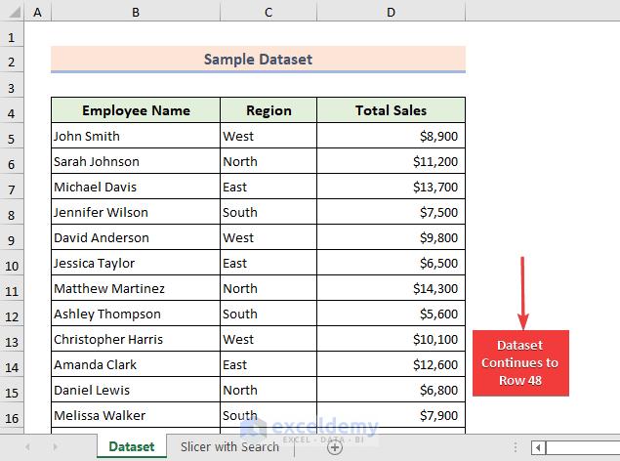
Task: Click Matthew Martinez's North region cell
Action: [x=269, y=288]
